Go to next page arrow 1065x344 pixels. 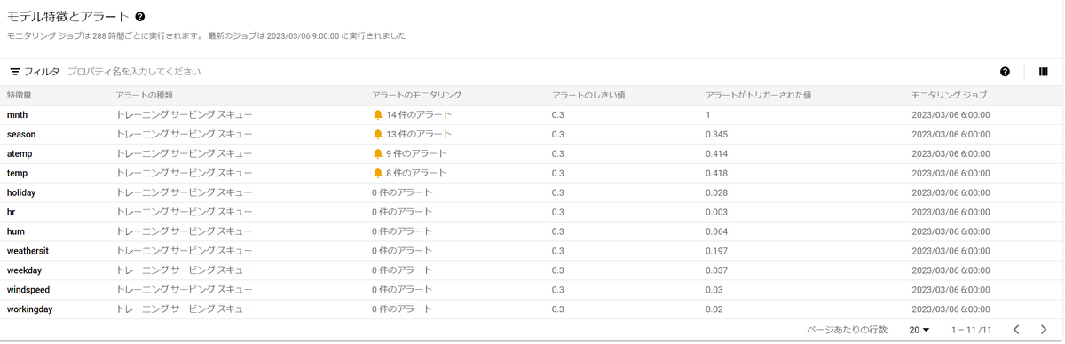pyautogui.click(x=1045, y=330)
